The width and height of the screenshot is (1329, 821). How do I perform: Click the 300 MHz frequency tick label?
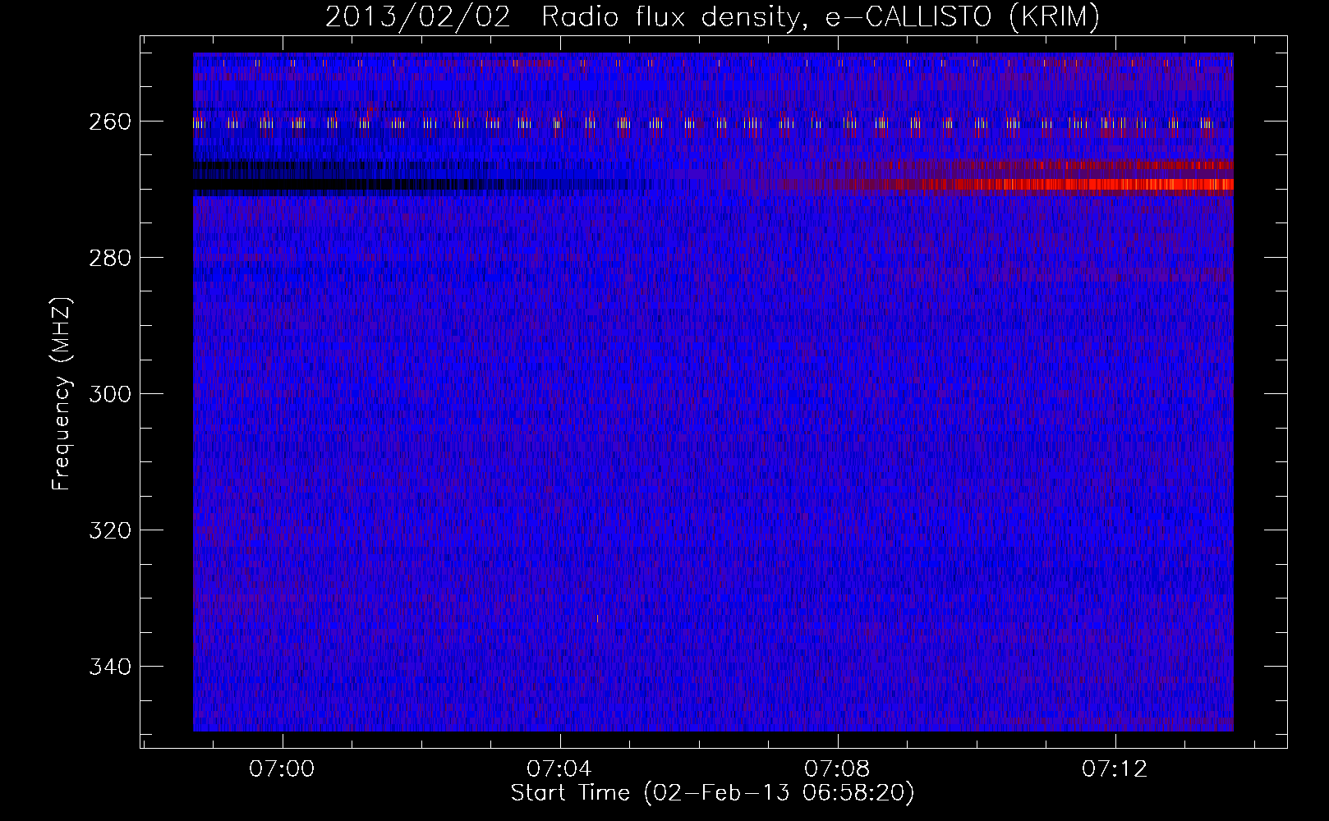[x=109, y=394]
